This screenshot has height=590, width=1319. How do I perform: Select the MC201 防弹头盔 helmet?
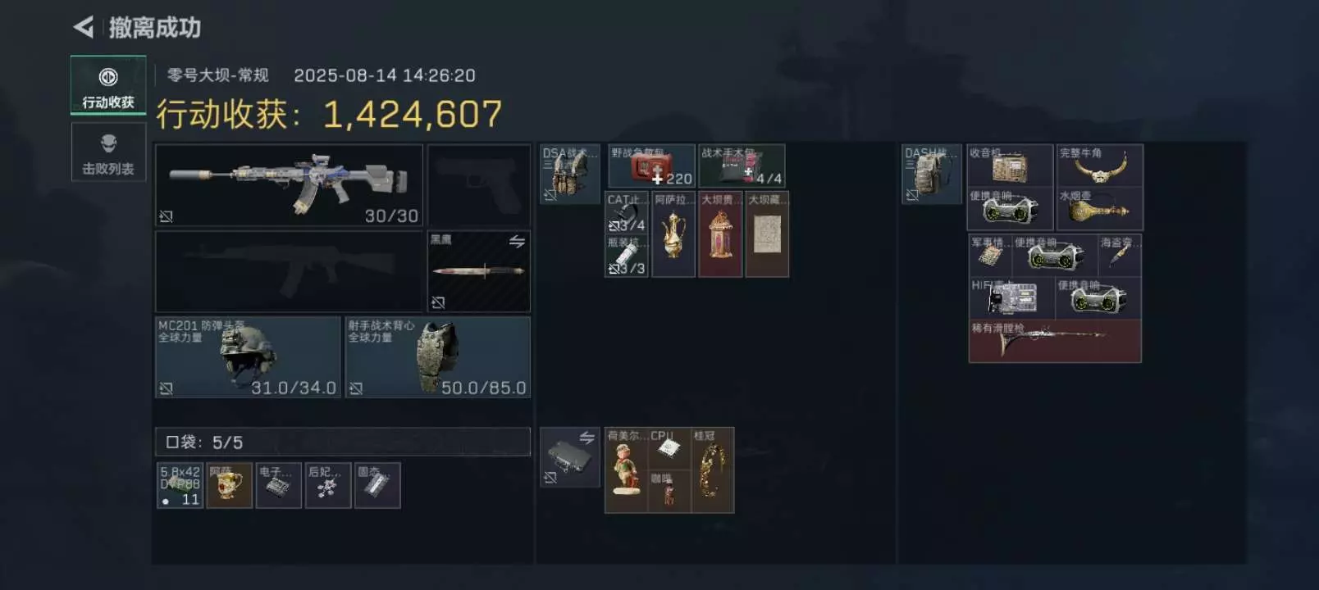(x=248, y=357)
